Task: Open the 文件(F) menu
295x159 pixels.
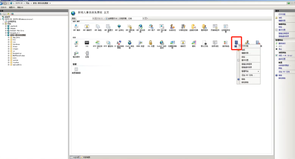Action: [x=3, y=7]
